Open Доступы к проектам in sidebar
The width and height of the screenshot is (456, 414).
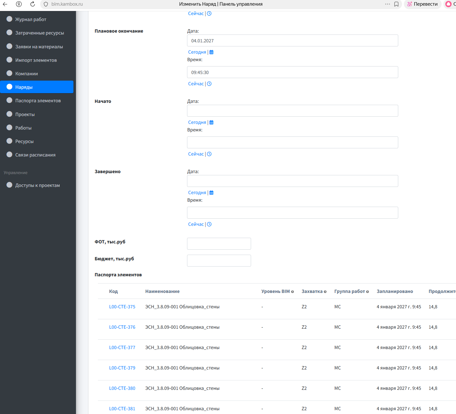[37, 185]
